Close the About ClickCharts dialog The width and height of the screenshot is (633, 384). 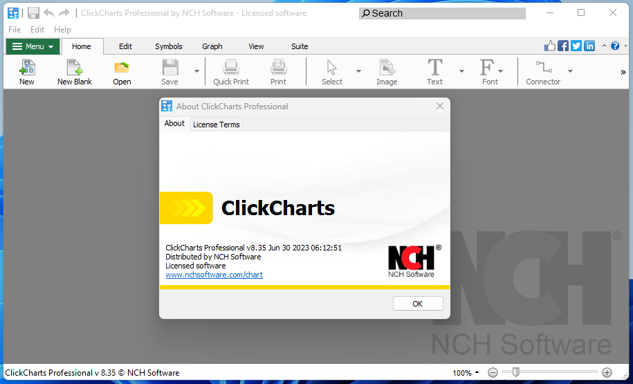[x=439, y=106]
